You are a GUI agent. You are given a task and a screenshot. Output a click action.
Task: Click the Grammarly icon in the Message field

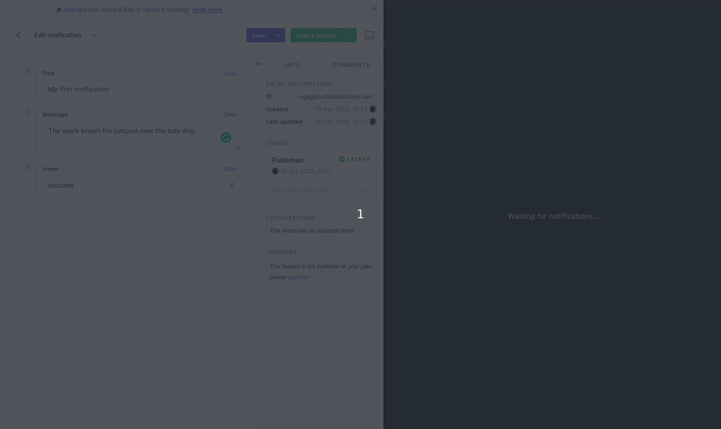[226, 137]
